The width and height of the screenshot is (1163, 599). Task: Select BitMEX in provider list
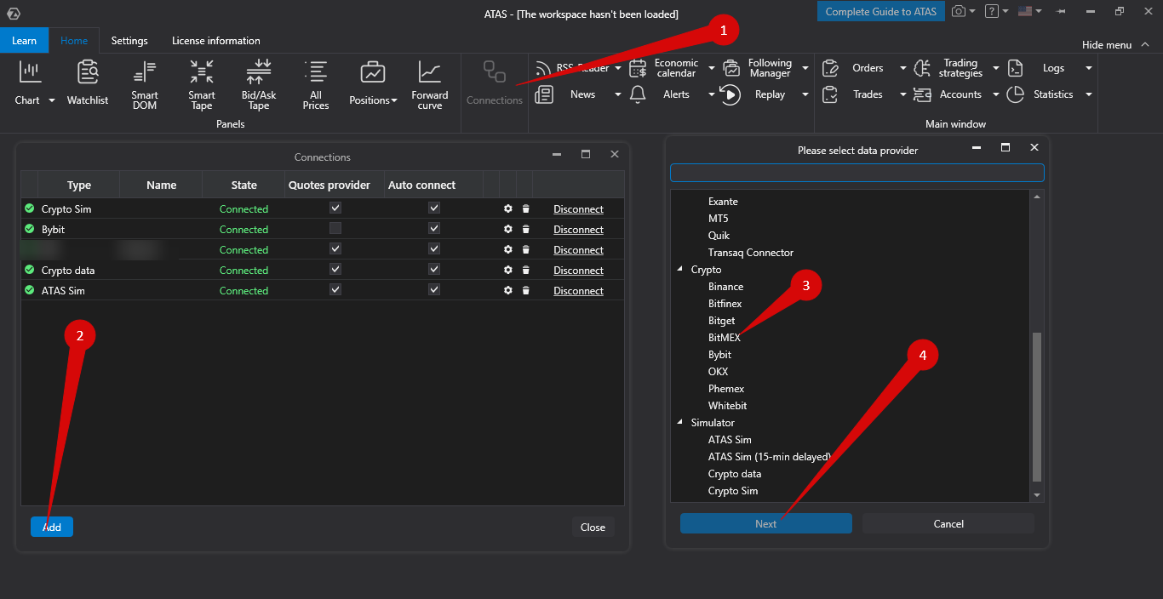[725, 338]
